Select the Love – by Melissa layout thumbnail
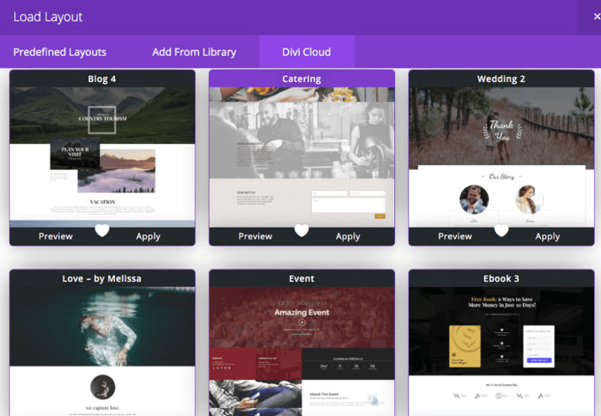Image resolution: width=601 pixels, height=416 pixels. coord(103,352)
